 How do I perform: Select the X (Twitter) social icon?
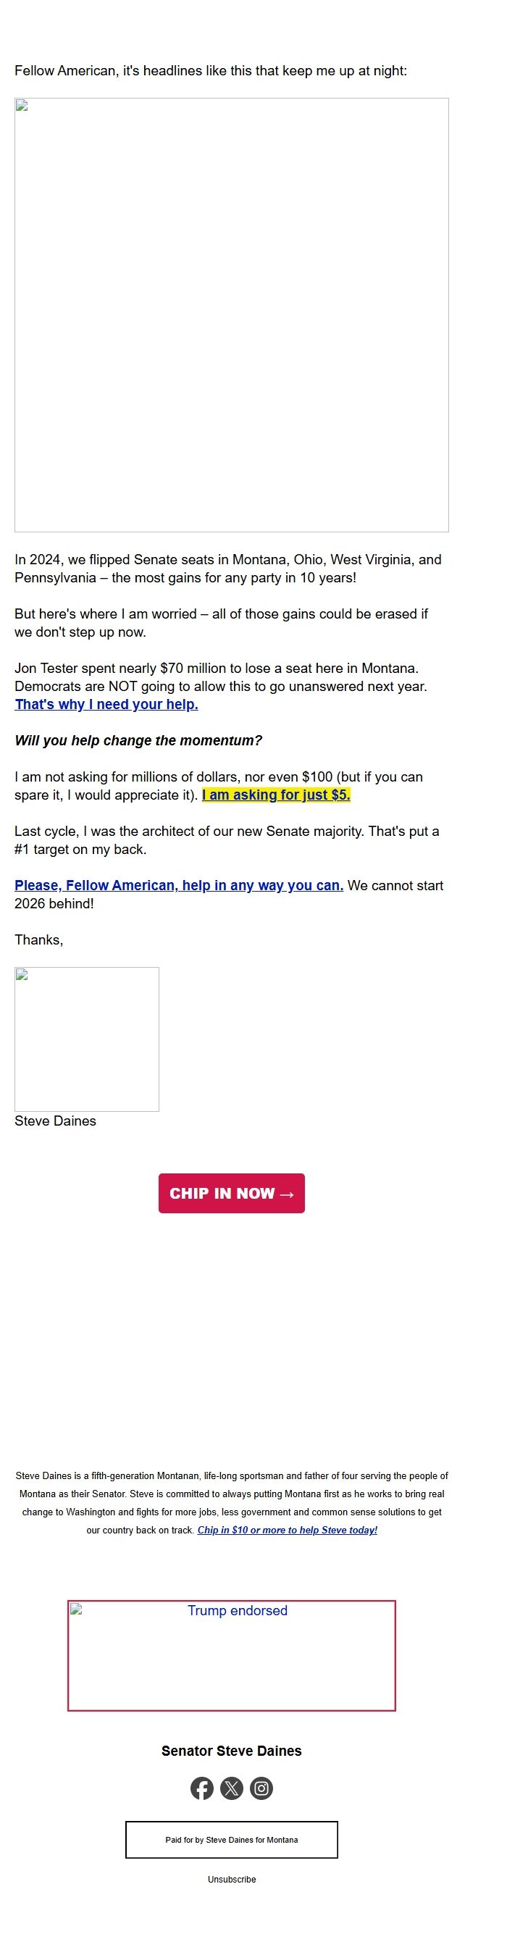coord(232,1788)
